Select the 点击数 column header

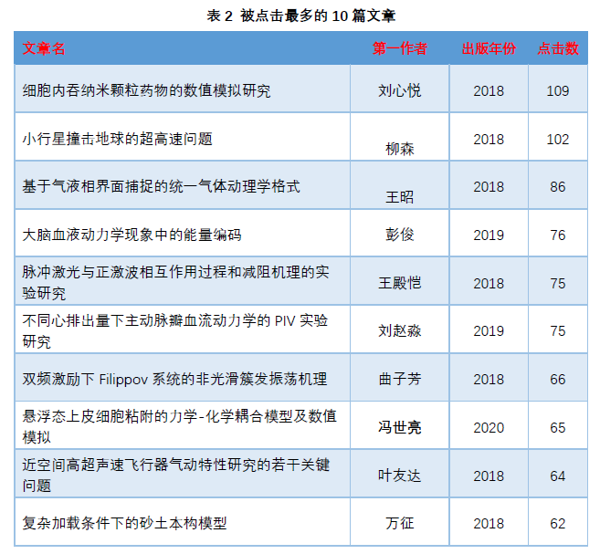(557, 48)
